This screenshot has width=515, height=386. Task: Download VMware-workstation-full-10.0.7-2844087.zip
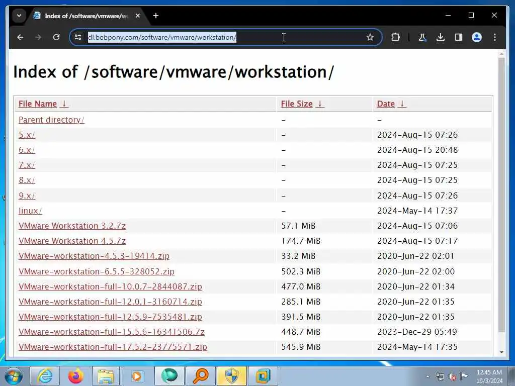pyautogui.click(x=110, y=286)
